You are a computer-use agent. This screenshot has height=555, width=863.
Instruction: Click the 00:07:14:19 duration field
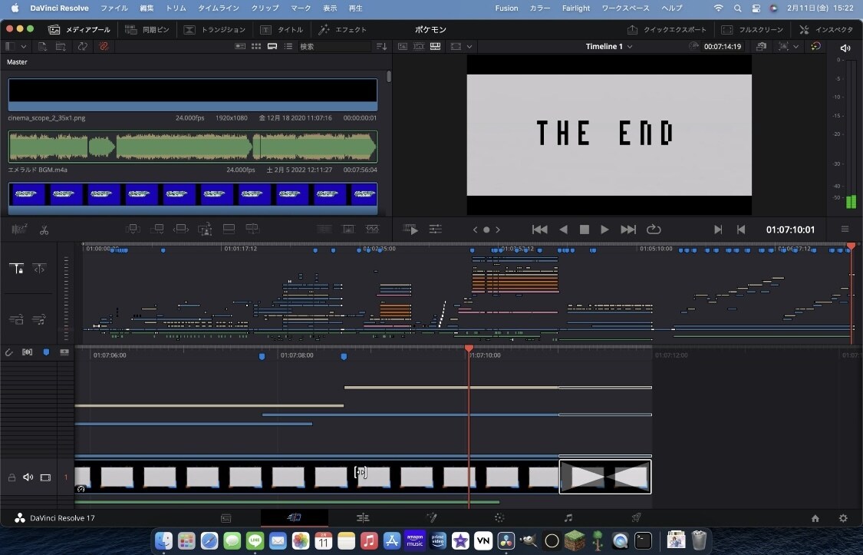click(722, 47)
